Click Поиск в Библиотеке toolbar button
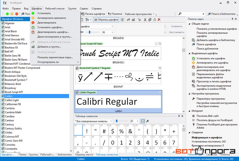 click(222, 14)
